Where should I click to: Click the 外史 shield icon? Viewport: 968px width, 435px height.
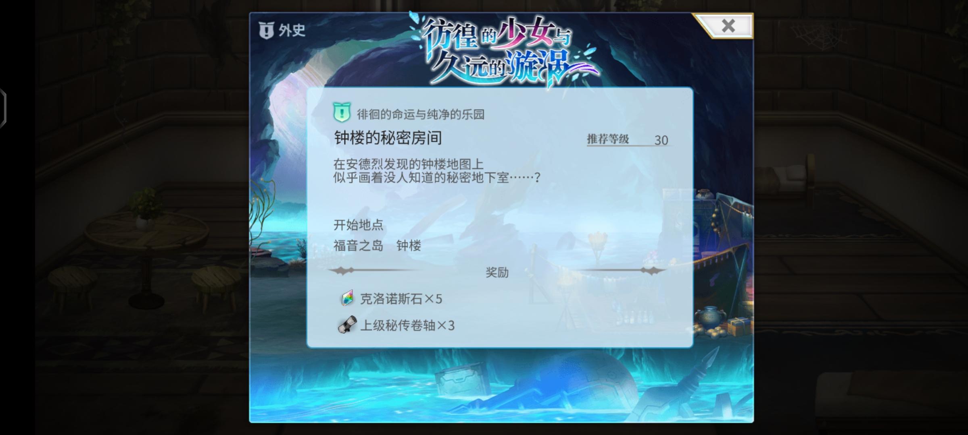(x=266, y=30)
